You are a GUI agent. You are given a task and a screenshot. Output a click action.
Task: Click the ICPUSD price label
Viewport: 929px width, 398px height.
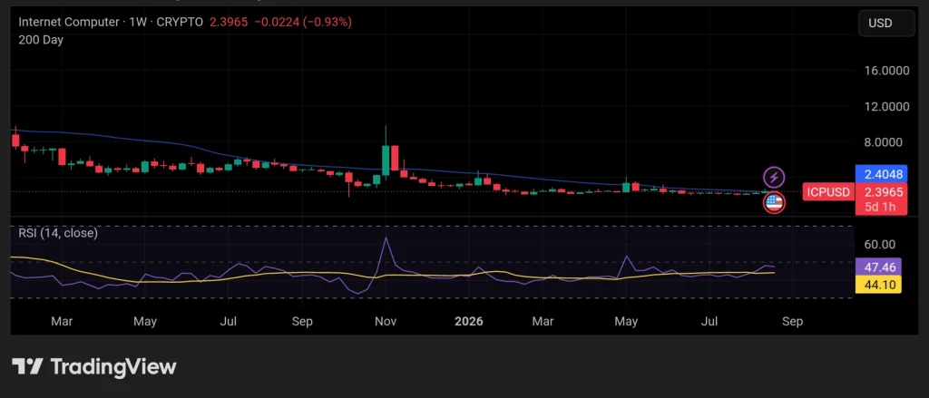click(x=826, y=192)
